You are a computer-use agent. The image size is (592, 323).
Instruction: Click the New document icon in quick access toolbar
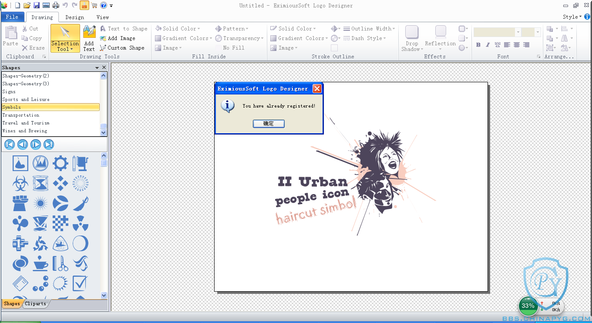[17, 5]
